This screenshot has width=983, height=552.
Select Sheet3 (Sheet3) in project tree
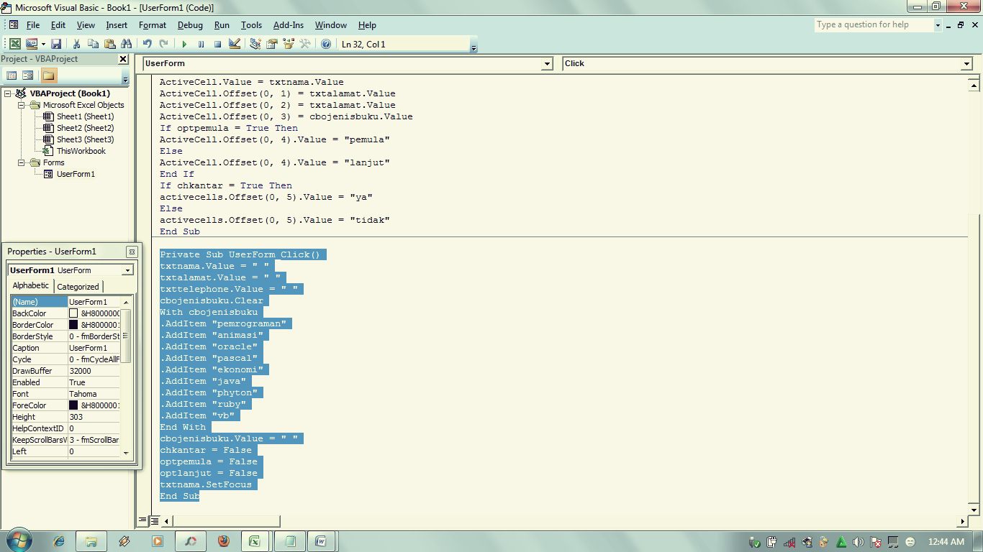point(85,139)
